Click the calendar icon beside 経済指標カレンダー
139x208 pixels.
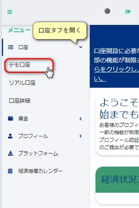[10, 171]
